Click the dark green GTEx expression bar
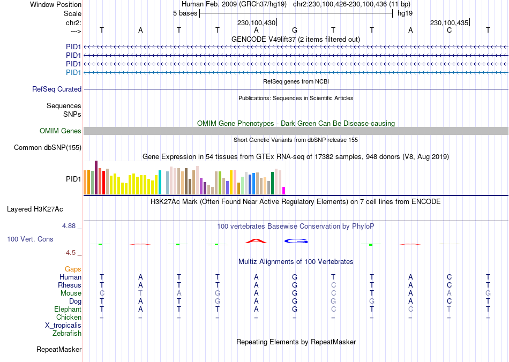The height and width of the screenshot is (362, 509). click(x=272, y=183)
